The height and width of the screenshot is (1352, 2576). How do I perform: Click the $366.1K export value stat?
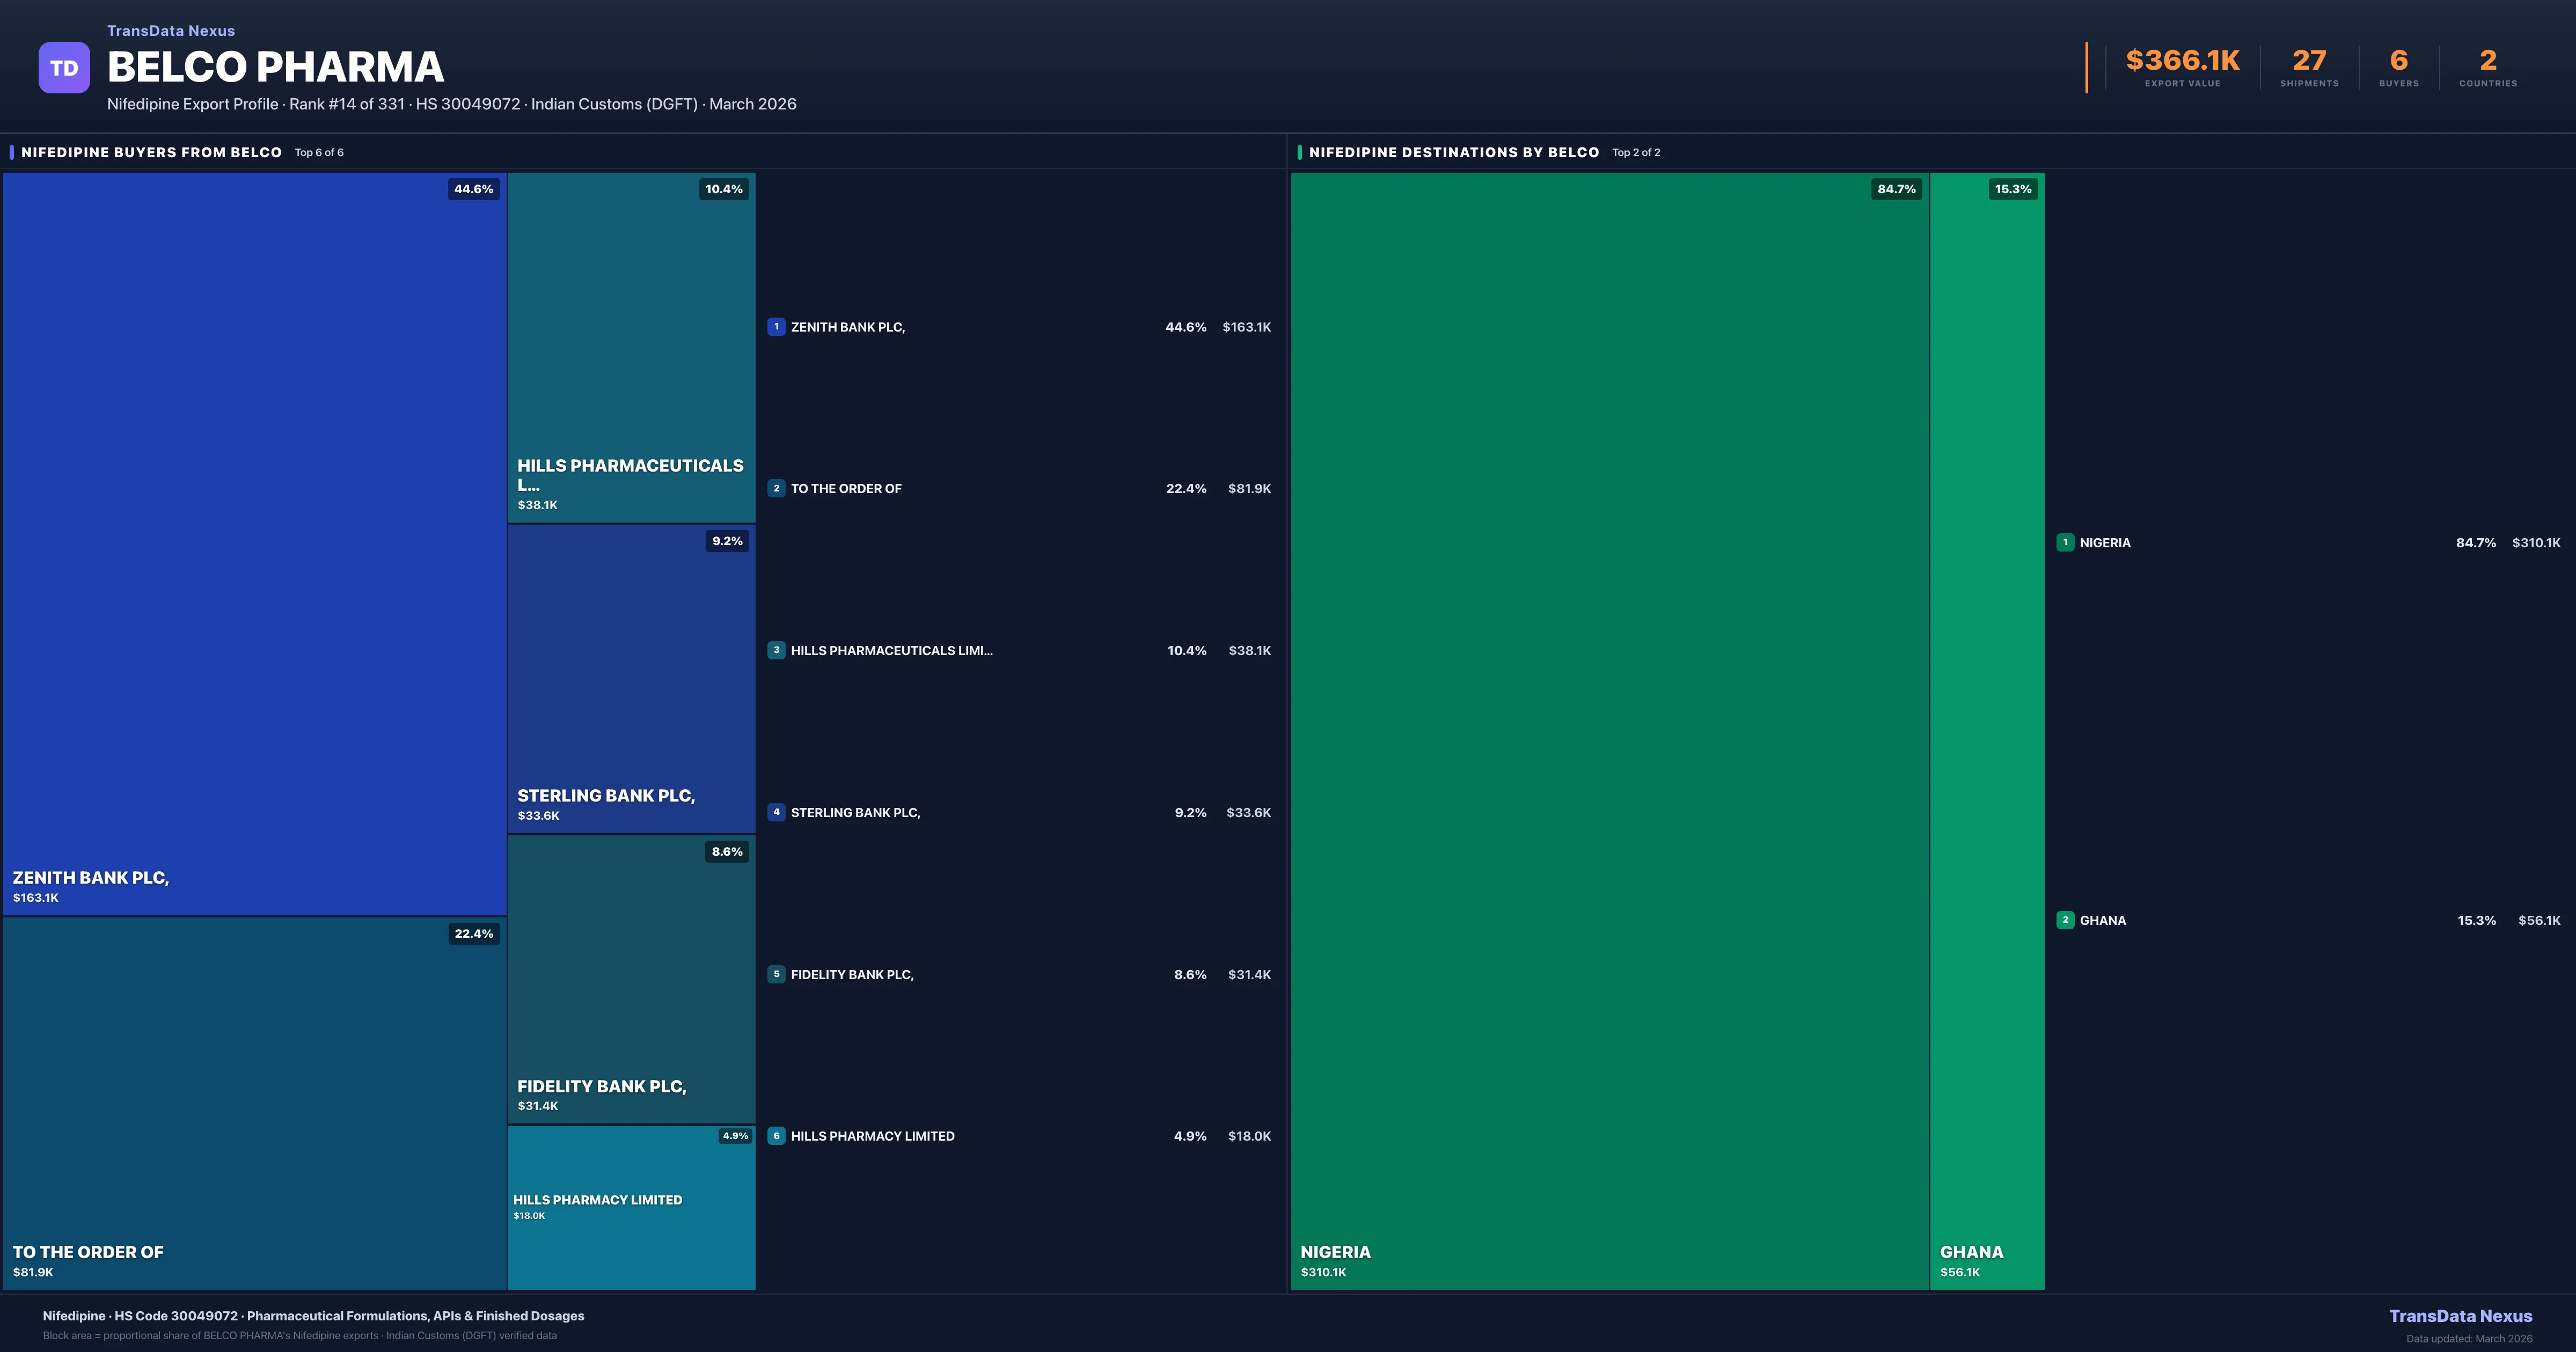2182,61
